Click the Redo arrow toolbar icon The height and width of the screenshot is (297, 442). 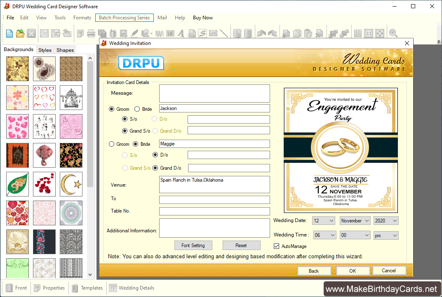click(272, 33)
